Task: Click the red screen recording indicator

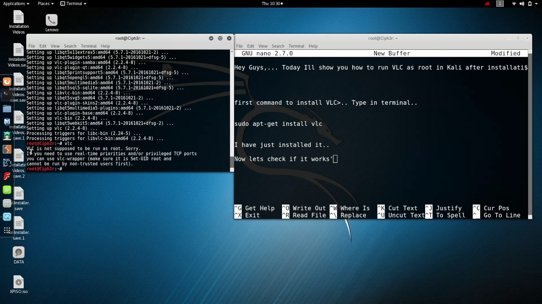Action: point(487,3)
